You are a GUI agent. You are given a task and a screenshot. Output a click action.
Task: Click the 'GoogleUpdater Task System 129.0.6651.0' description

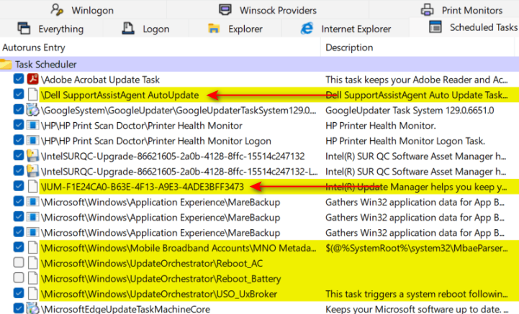point(410,111)
